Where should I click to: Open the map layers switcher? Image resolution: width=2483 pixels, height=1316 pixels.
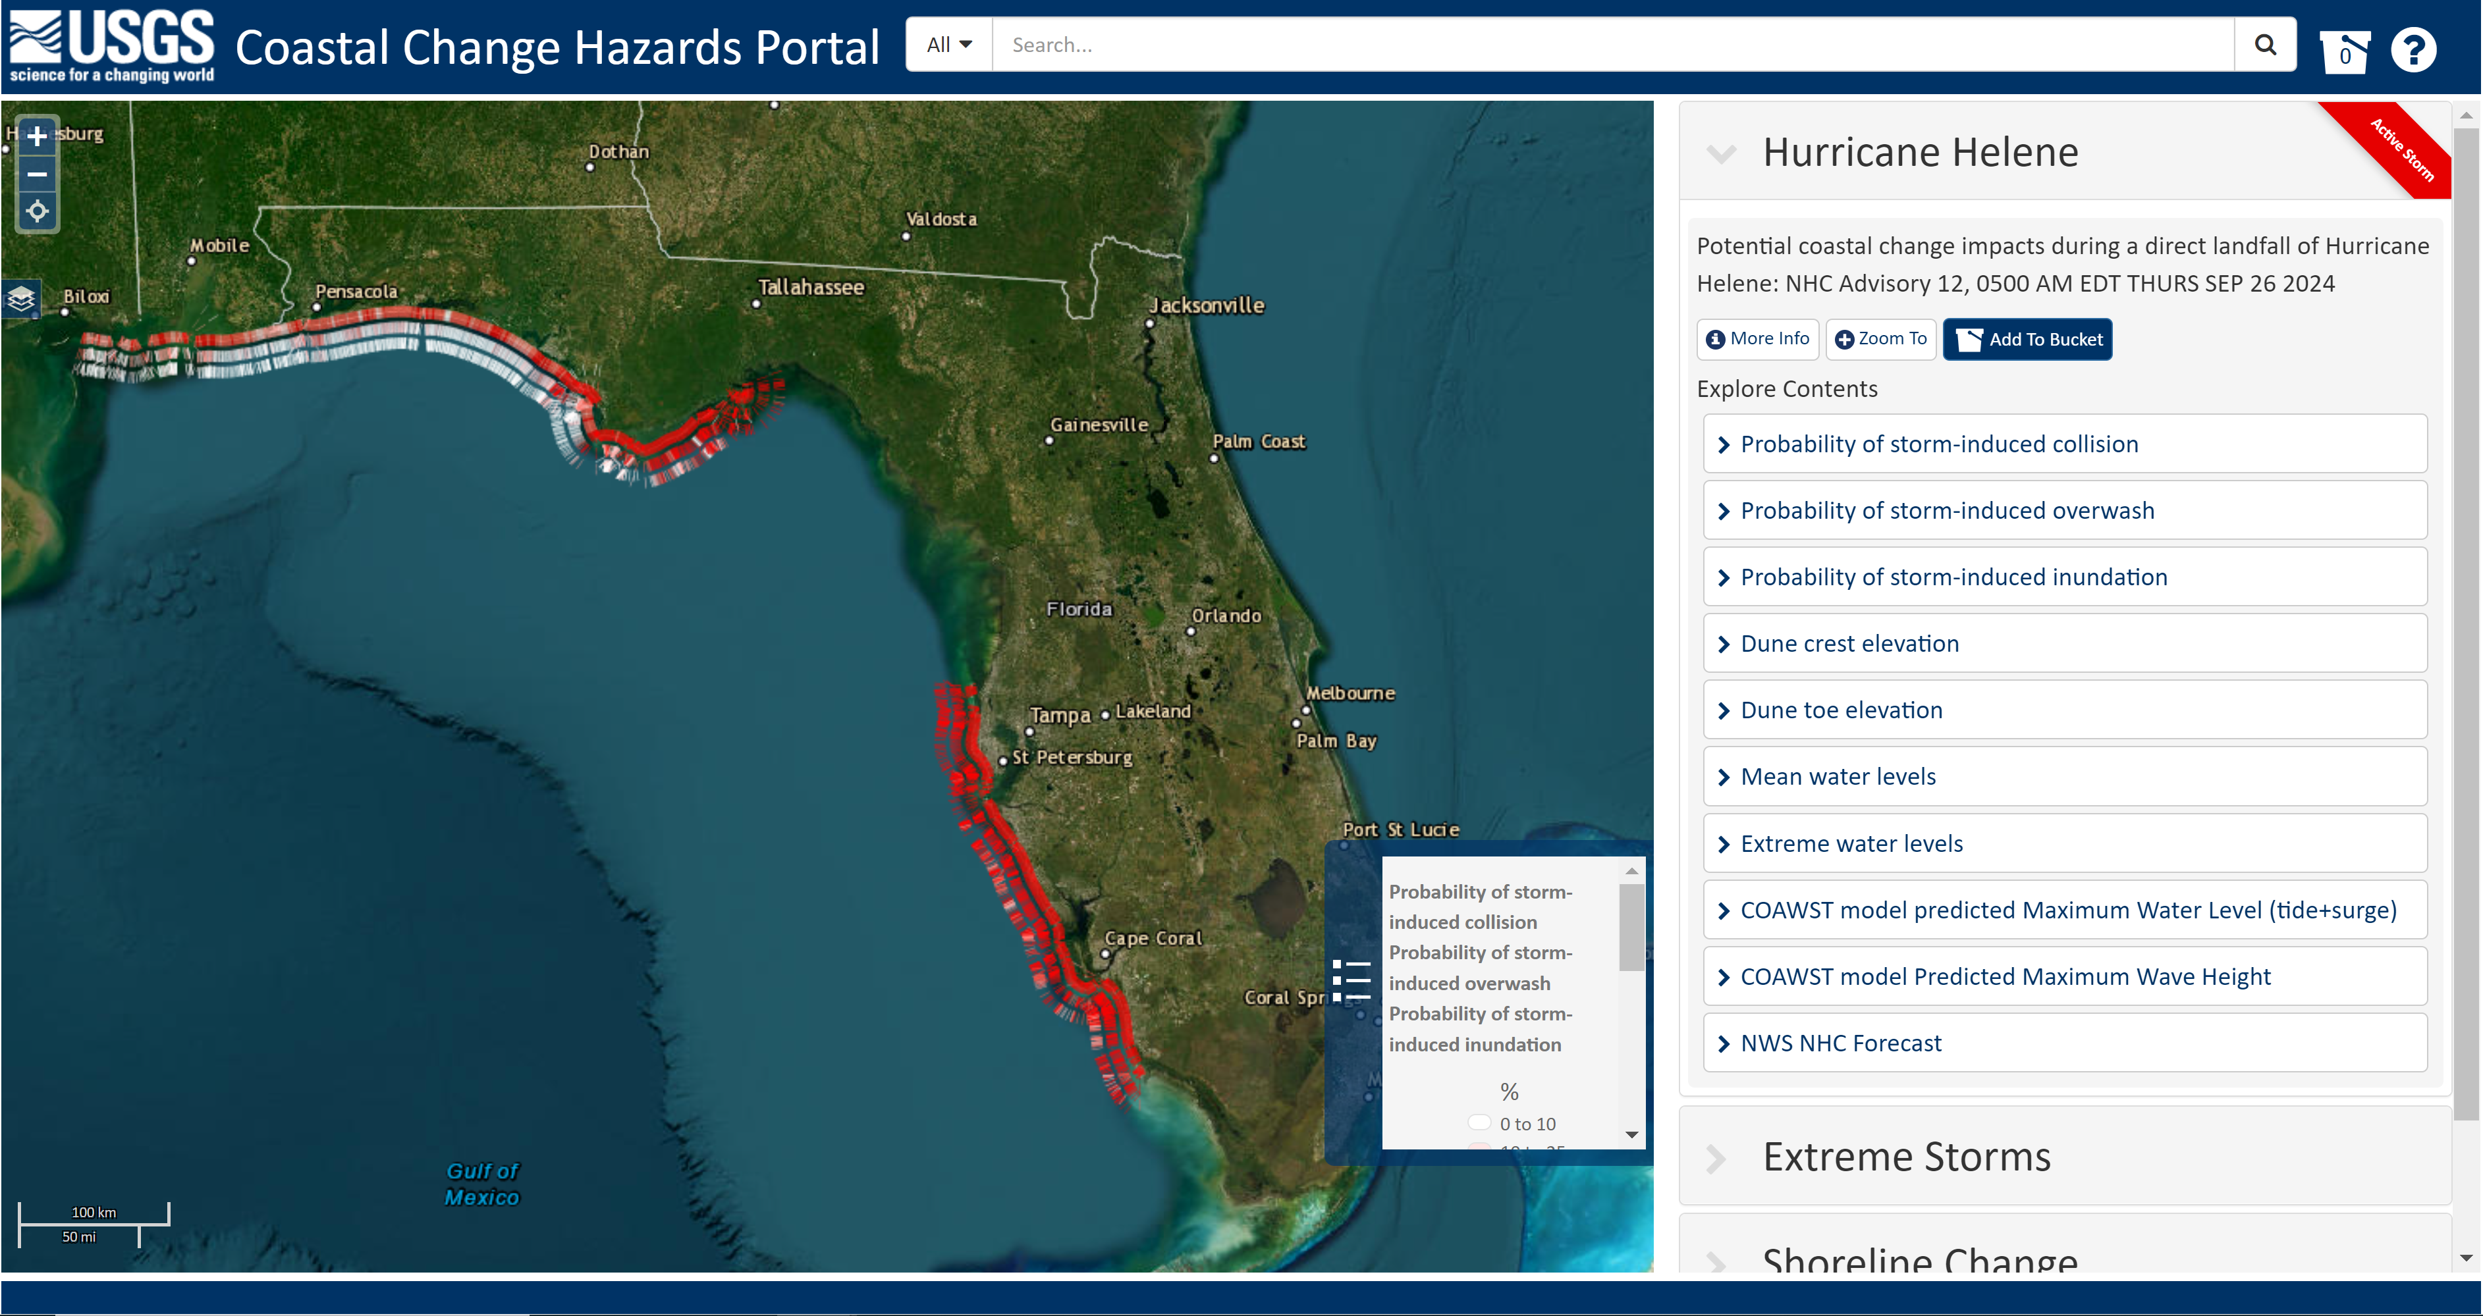click(x=21, y=299)
